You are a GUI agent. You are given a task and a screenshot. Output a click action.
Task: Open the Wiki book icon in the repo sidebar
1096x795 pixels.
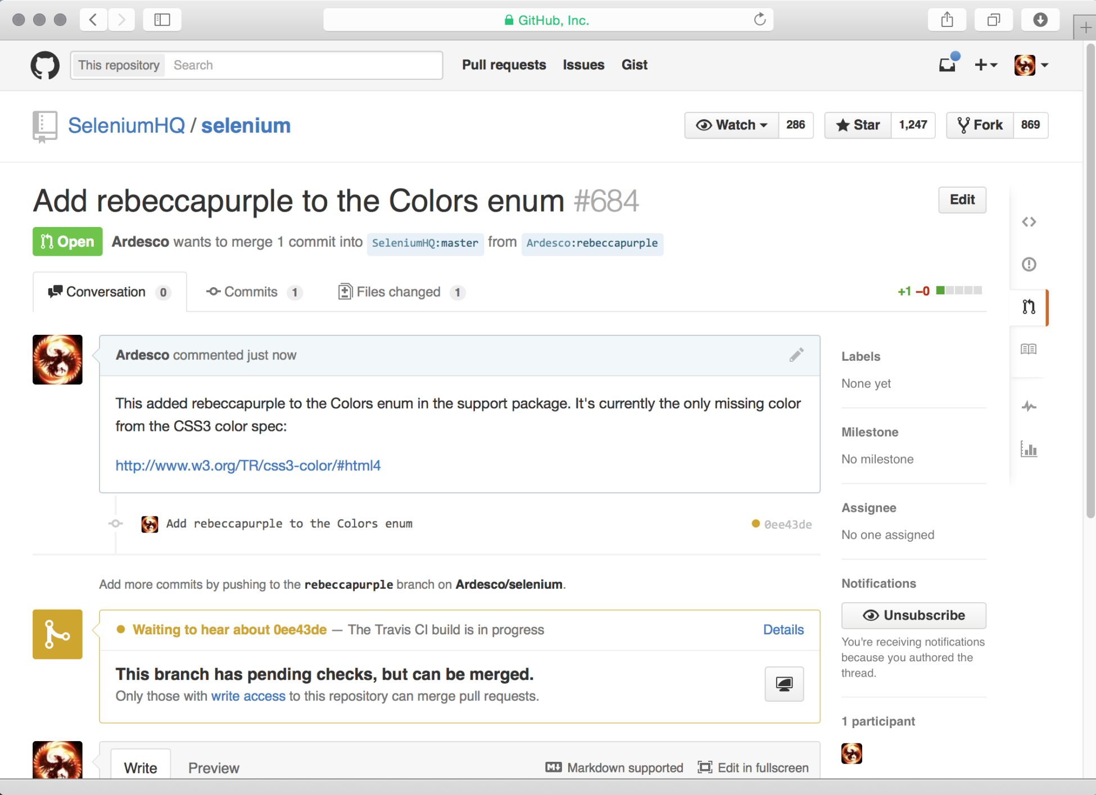click(x=1029, y=349)
